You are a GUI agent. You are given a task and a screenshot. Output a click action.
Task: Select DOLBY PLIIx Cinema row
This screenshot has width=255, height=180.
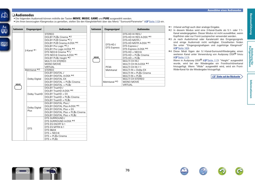pyautogui.click(x=65, y=37)
